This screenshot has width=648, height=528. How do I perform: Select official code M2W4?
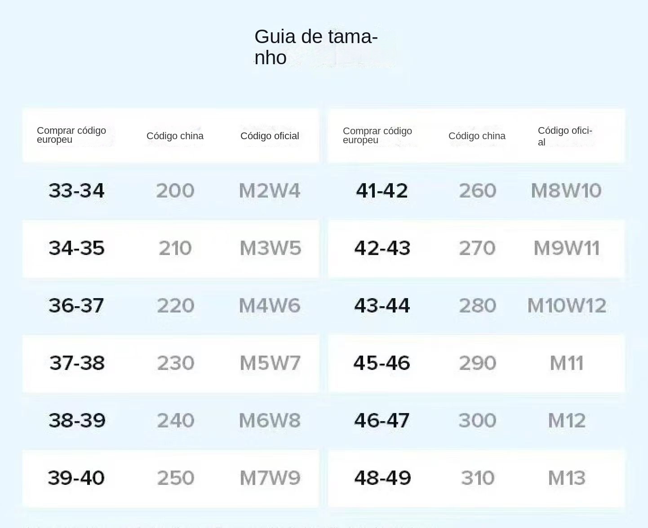click(270, 191)
